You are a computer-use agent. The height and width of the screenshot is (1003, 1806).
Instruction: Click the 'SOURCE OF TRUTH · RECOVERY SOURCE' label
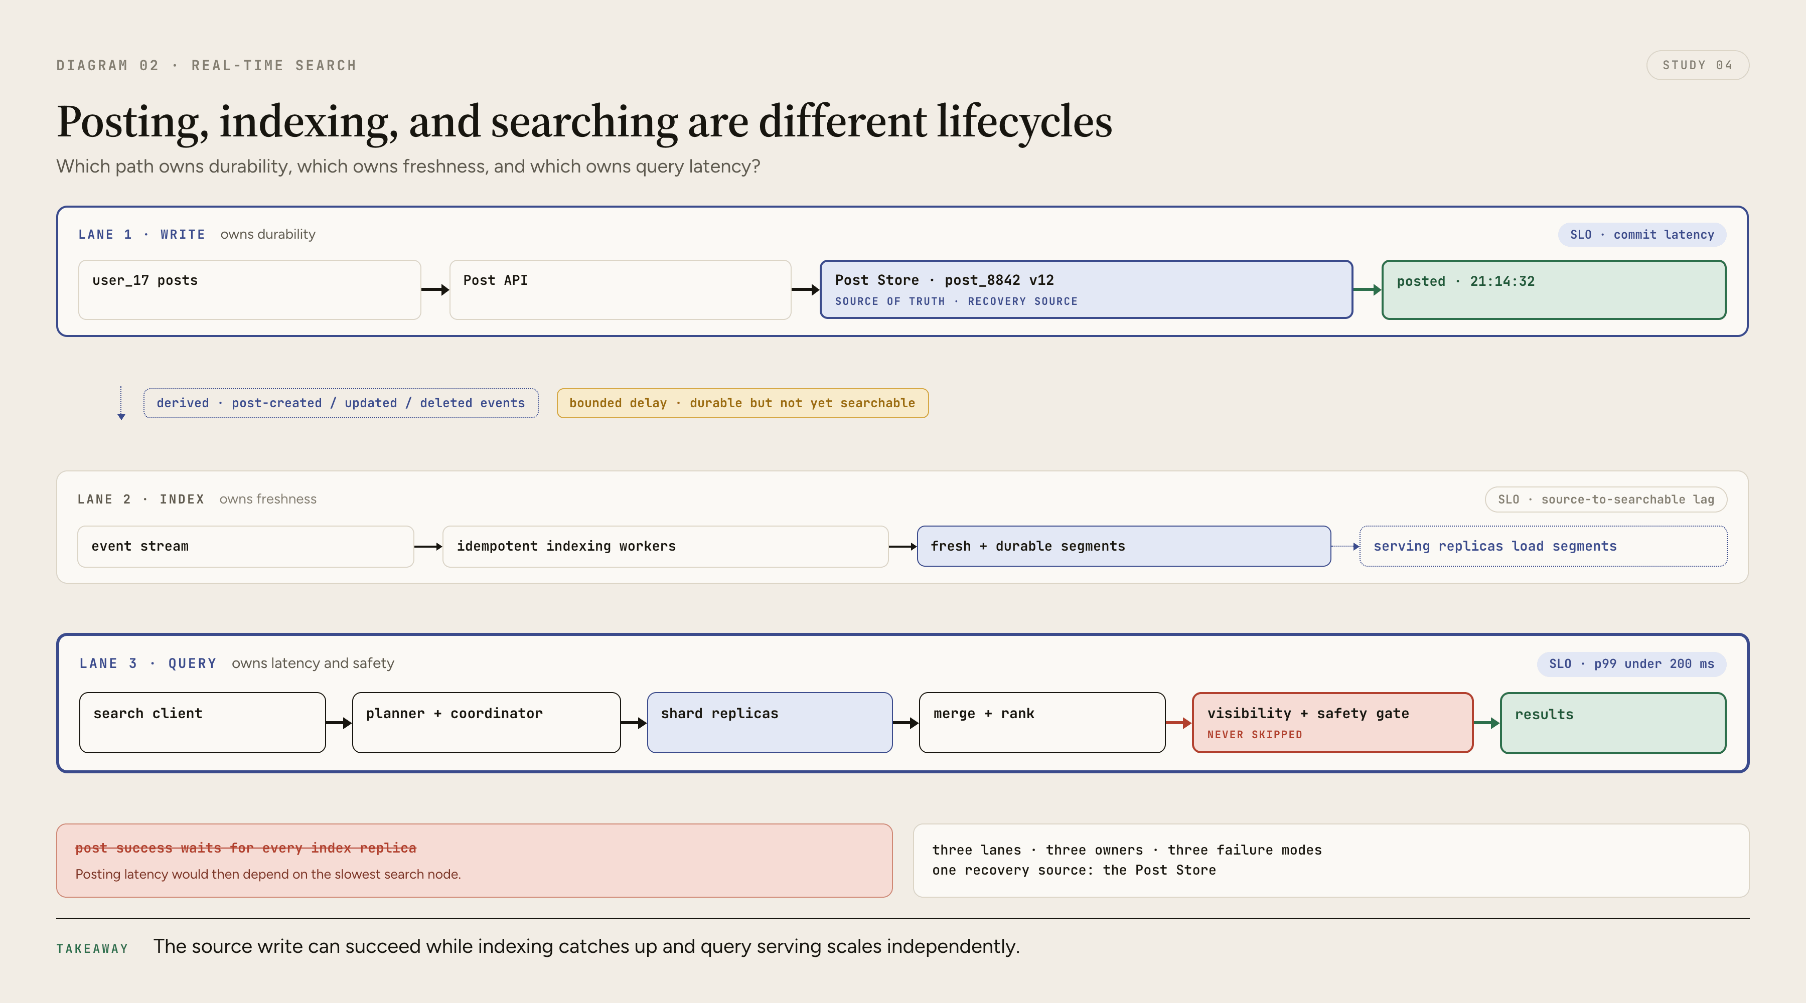(956, 301)
